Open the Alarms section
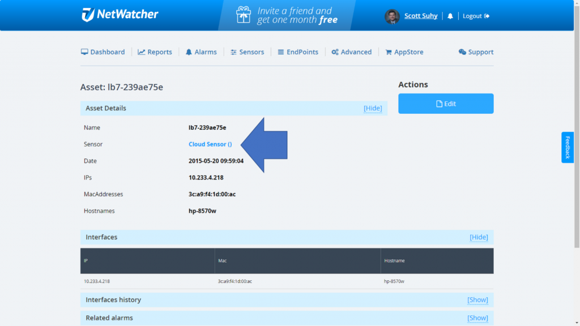Viewport: 580px width, 326px height. click(x=201, y=52)
